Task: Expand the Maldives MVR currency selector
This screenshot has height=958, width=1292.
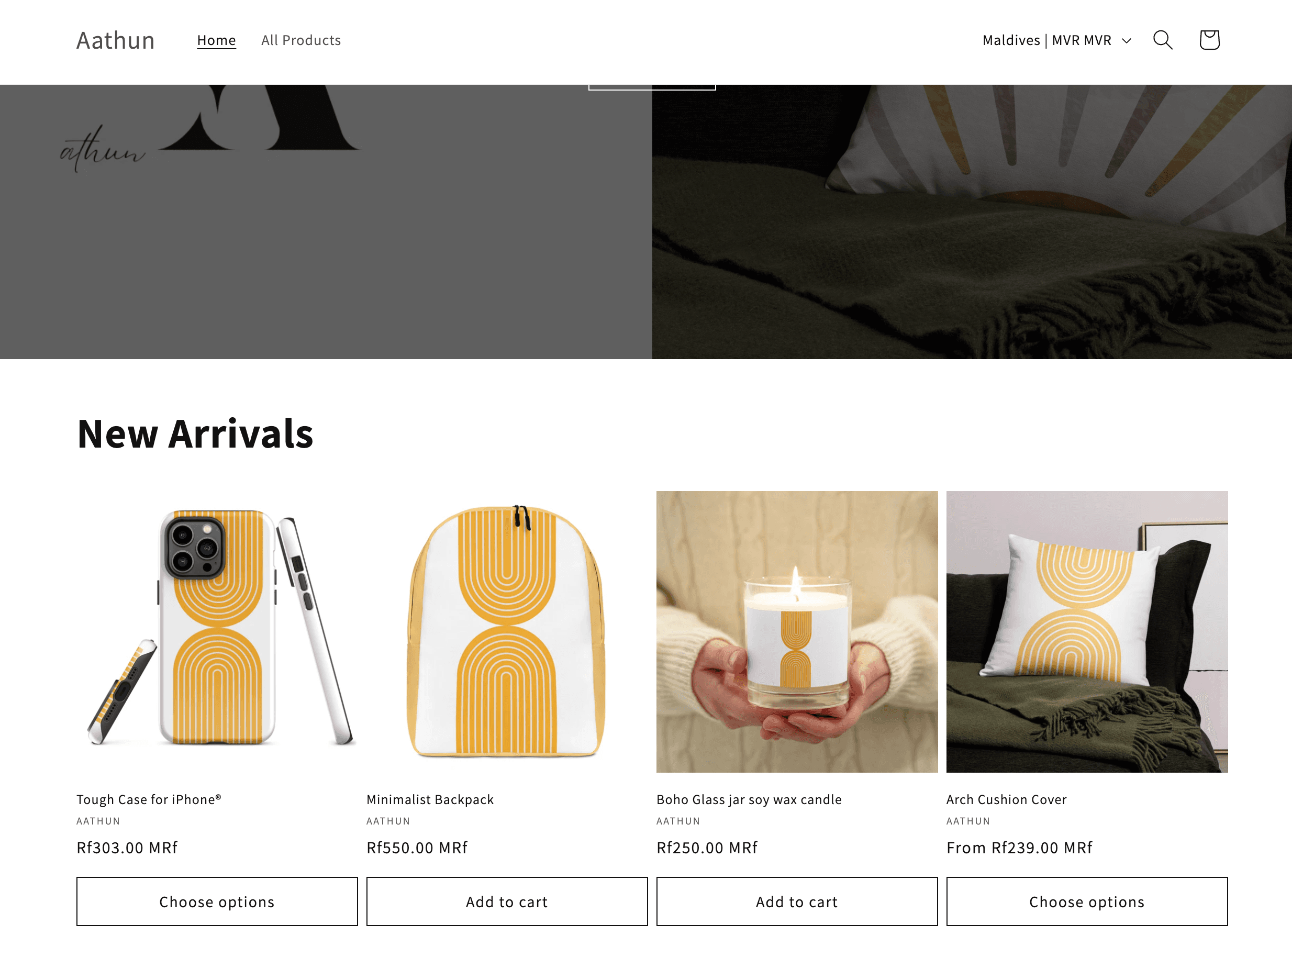Action: pyautogui.click(x=1056, y=40)
